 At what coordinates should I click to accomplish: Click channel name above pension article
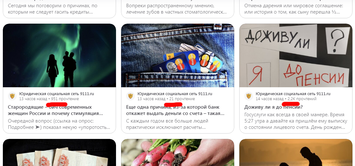[293, 94]
